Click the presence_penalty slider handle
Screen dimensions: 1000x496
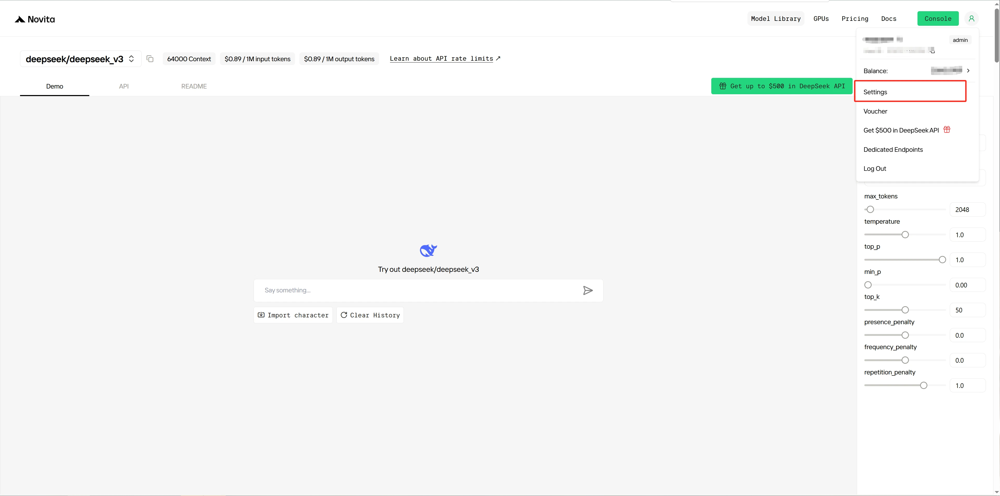click(905, 335)
